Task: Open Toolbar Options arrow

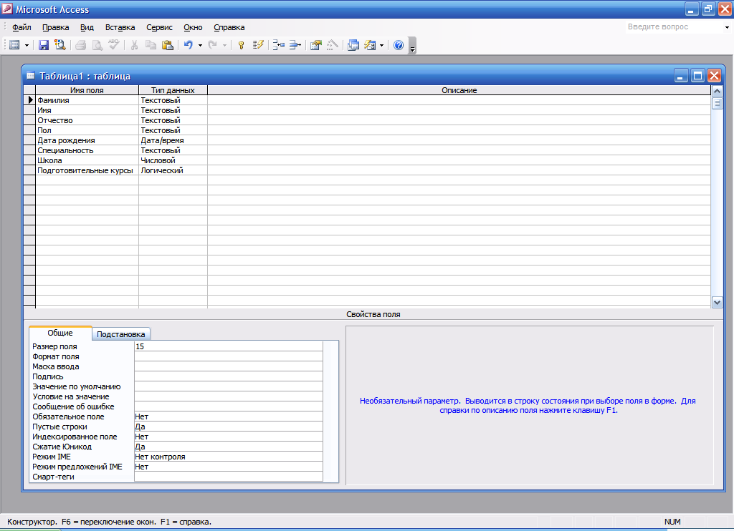Action: 412,47
